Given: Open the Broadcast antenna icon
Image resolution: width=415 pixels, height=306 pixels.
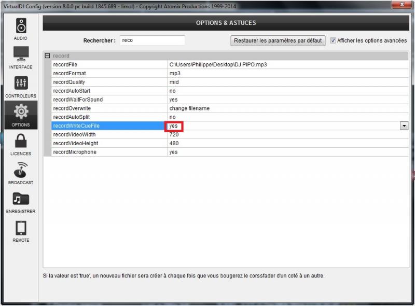Looking at the screenshot, I should point(21,170).
